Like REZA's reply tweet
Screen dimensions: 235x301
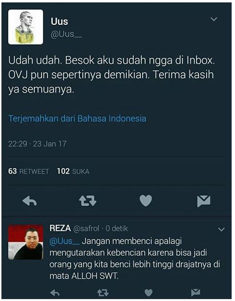(148, 293)
